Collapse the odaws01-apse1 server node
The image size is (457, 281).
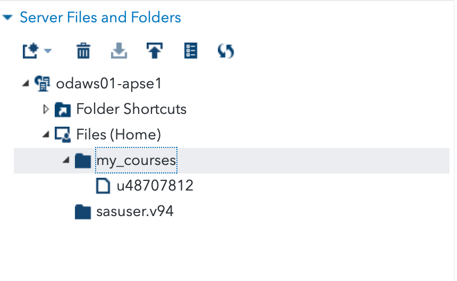tap(26, 83)
